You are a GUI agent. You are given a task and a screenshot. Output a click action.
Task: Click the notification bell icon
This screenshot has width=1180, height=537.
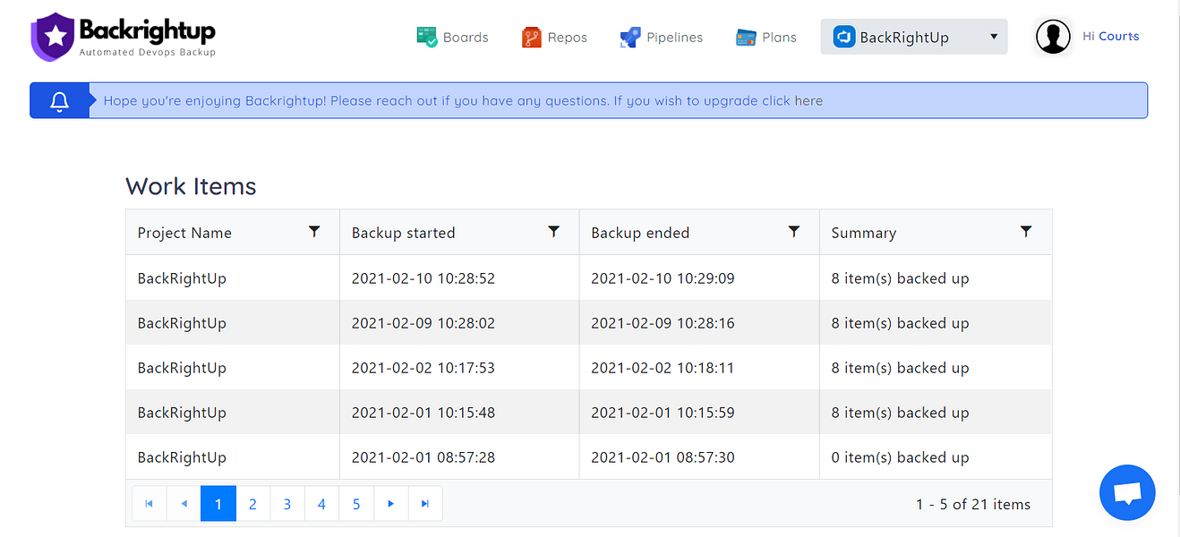tap(59, 101)
